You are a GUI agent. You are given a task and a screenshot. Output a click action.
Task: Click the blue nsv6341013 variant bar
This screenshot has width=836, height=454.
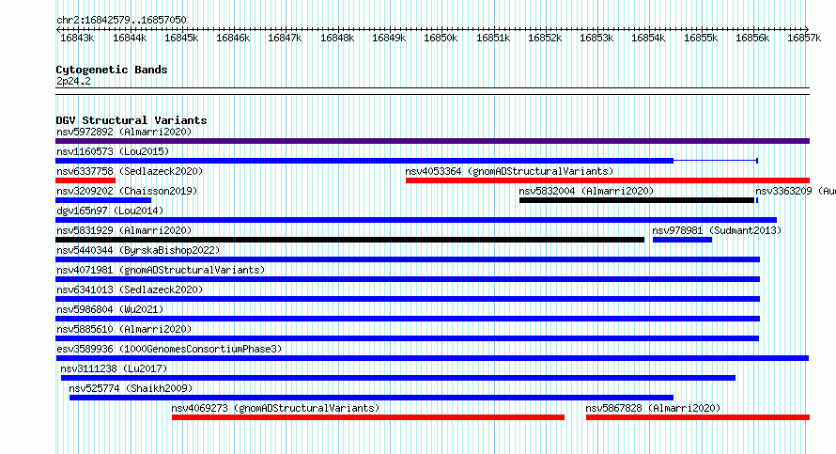(x=408, y=299)
